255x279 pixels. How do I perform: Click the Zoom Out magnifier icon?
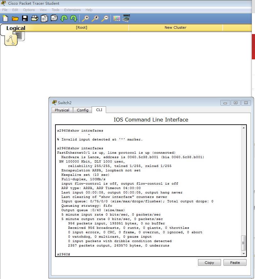(105, 19)
